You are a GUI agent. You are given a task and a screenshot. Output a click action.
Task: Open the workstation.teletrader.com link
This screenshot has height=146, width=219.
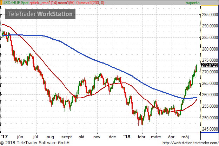pos(191,143)
